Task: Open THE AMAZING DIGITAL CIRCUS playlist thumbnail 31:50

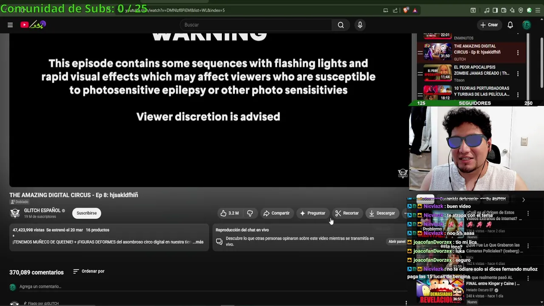Action: [437, 52]
